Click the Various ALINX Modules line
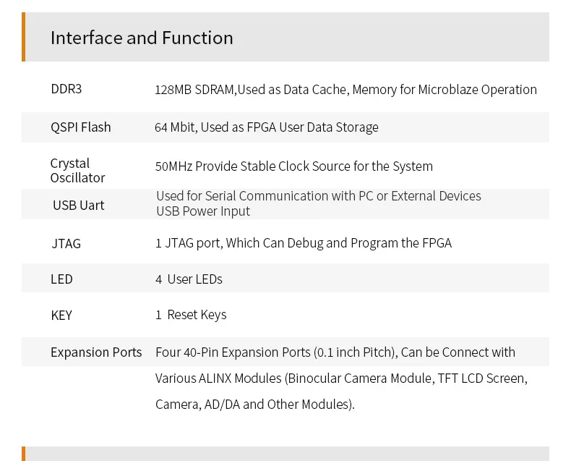The image size is (571, 461). (341, 378)
